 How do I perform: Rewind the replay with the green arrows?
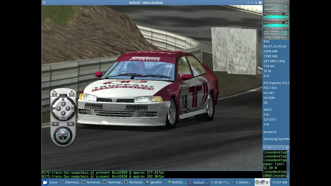[54, 109]
